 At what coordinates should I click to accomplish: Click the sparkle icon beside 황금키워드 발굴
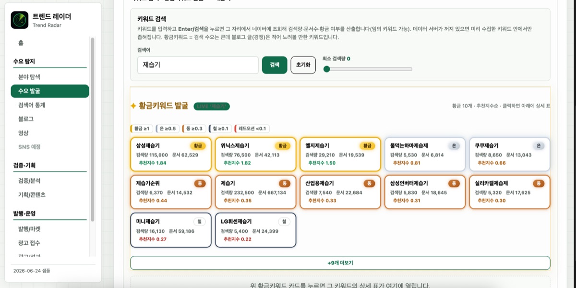pos(133,106)
